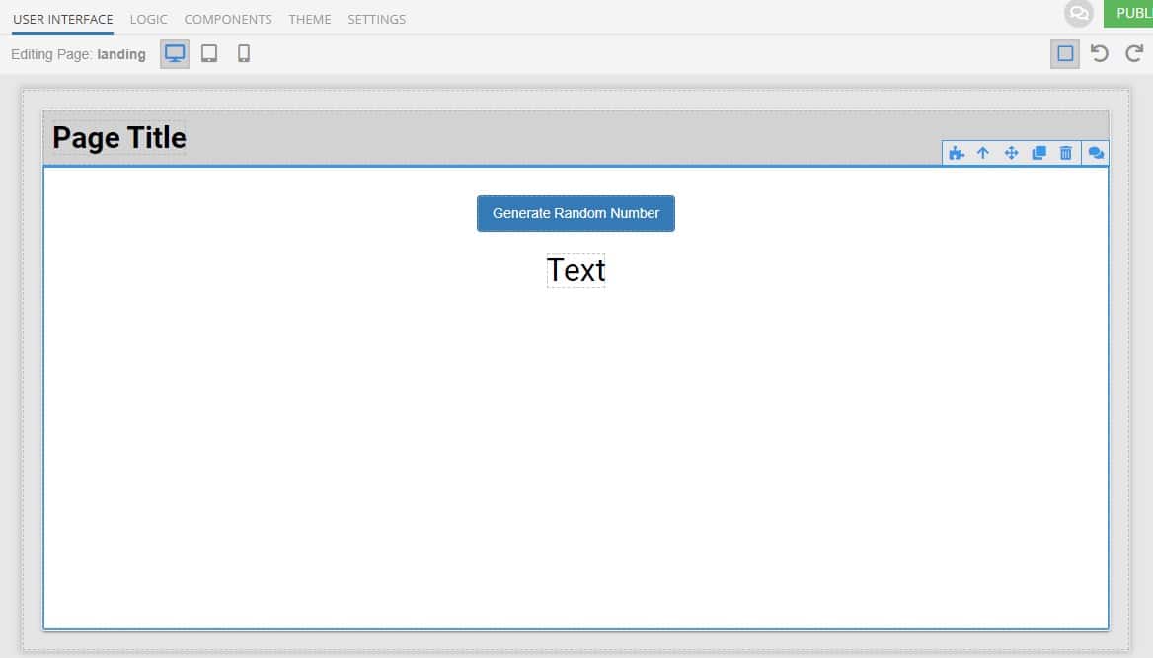The height and width of the screenshot is (658, 1153).
Task: Switch to the Logic tab
Action: pyautogui.click(x=148, y=19)
